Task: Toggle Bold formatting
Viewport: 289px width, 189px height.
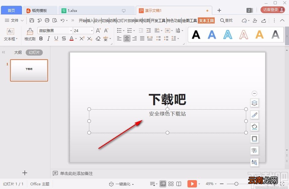Action: 41,38
